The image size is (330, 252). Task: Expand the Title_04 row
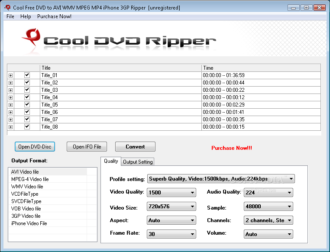point(10,97)
